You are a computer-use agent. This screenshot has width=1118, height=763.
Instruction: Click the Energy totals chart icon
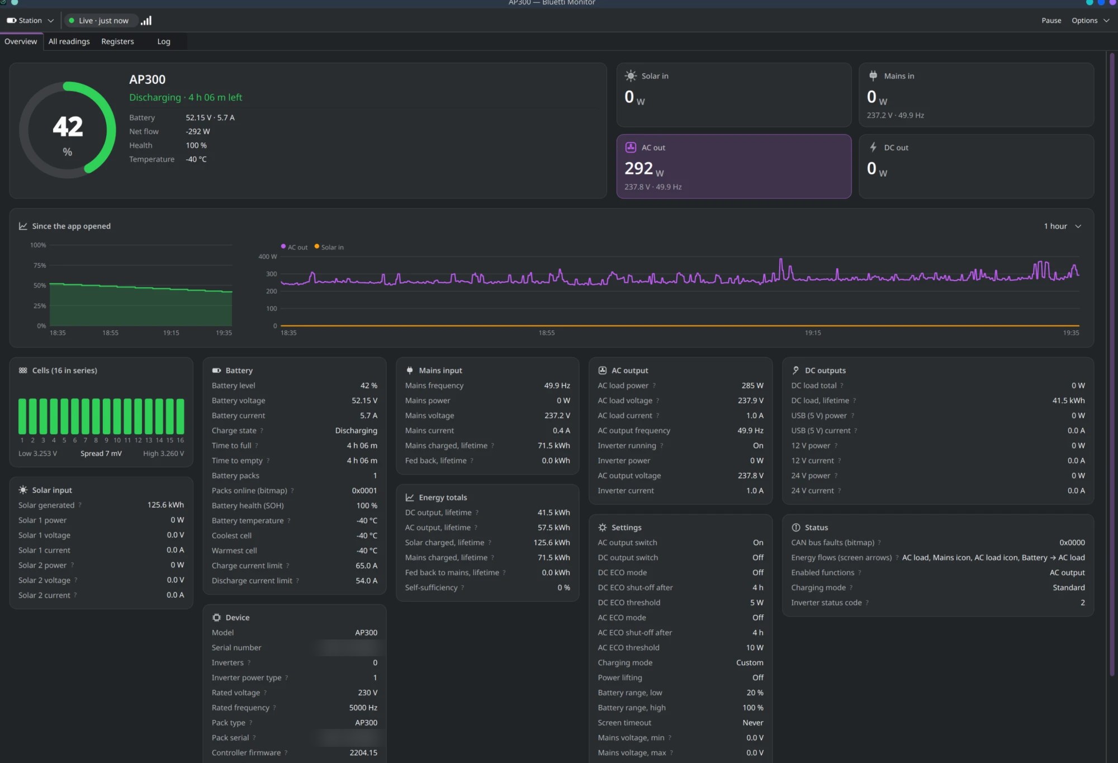pyautogui.click(x=410, y=497)
